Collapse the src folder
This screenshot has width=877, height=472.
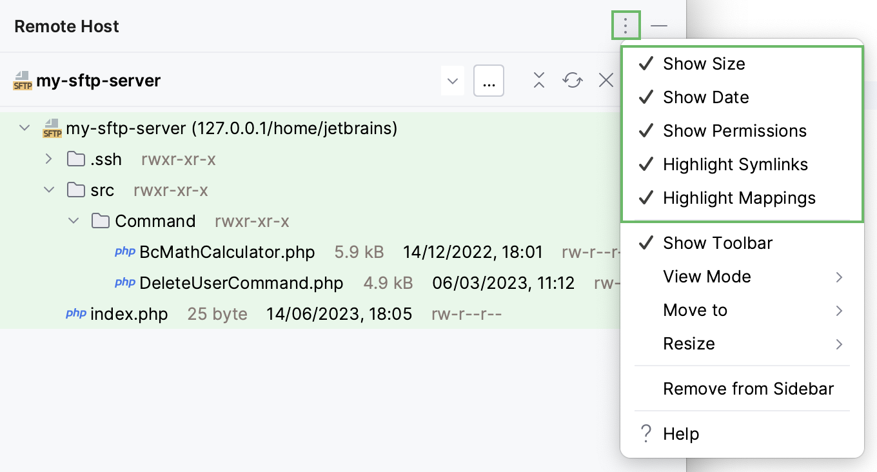(x=49, y=190)
